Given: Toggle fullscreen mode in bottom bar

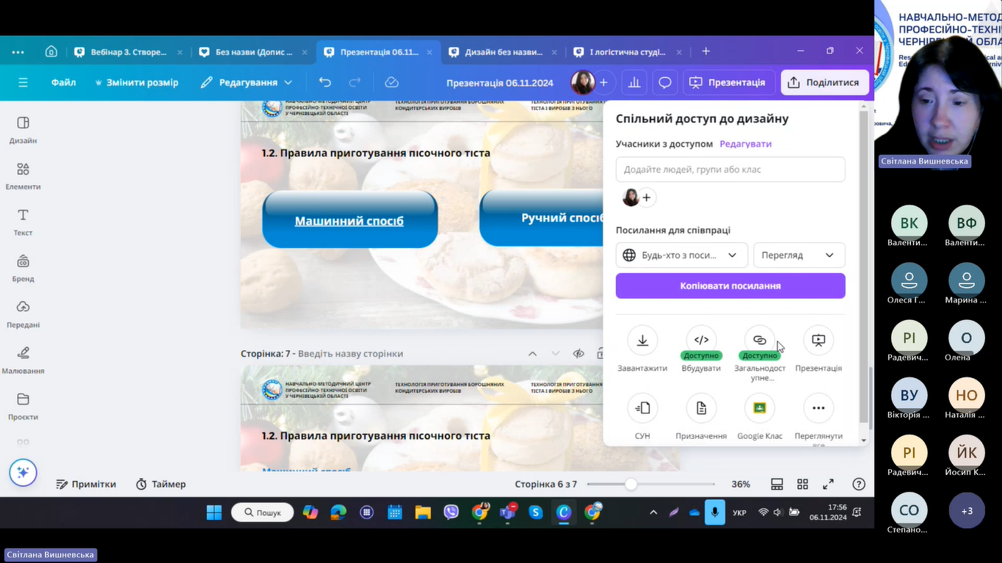Looking at the screenshot, I should click(x=828, y=484).
